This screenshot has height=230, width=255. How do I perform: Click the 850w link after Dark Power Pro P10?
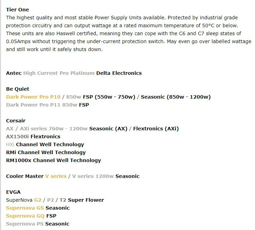coord(74,97)
